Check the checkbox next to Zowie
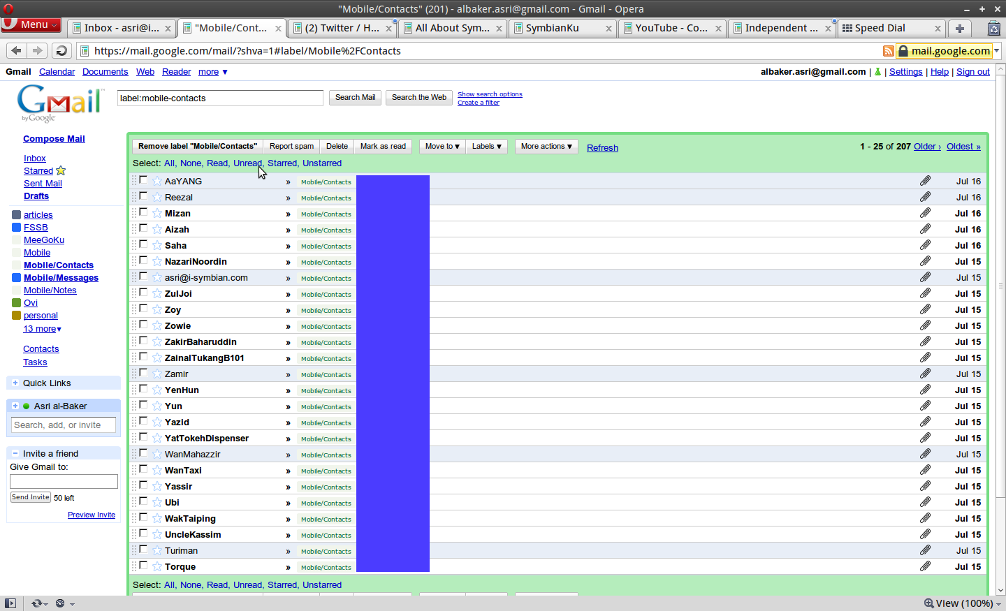This screenshot has width=1006, height=611. pos(143,325)
